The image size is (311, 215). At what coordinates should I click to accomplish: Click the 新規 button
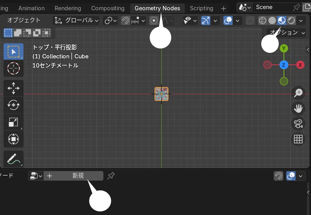click(73, 176)
